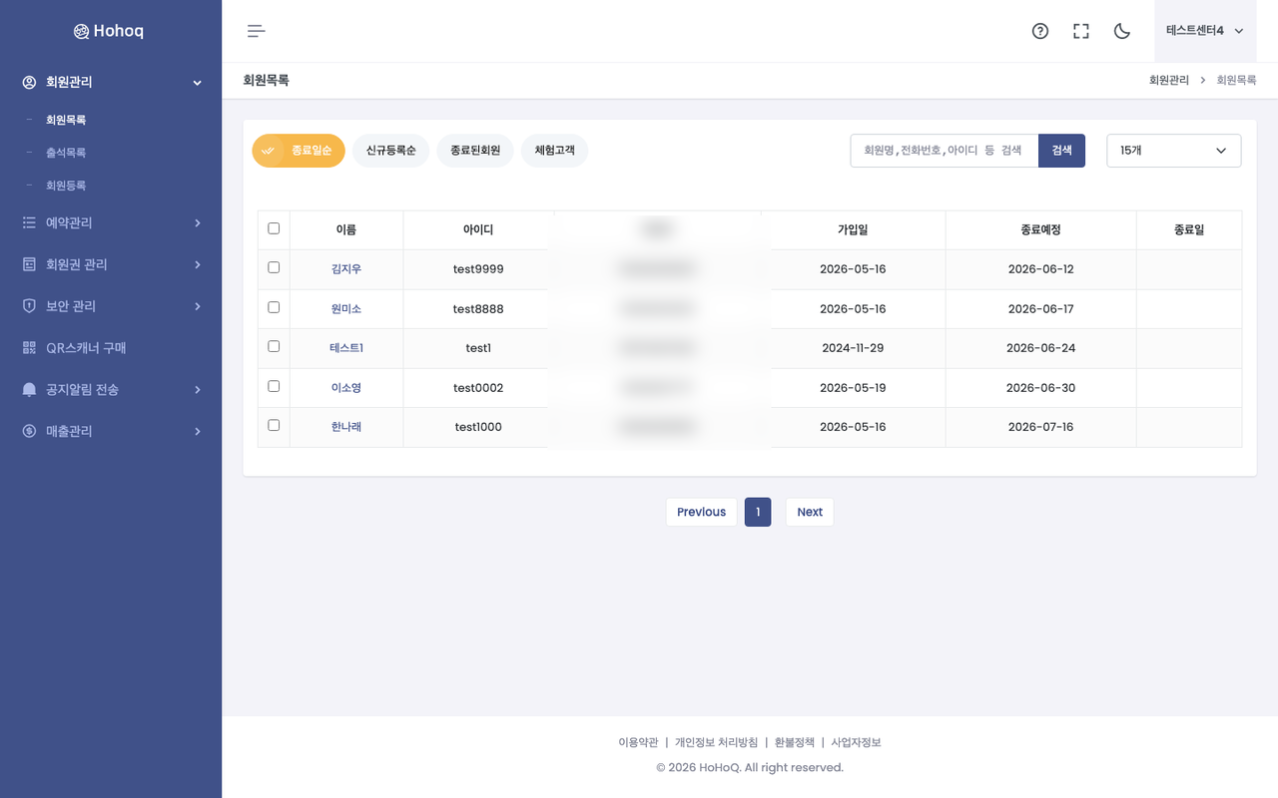1278x798 pixels.
Task: Click the test0002 ID cell
Action: tap(478, 388)
